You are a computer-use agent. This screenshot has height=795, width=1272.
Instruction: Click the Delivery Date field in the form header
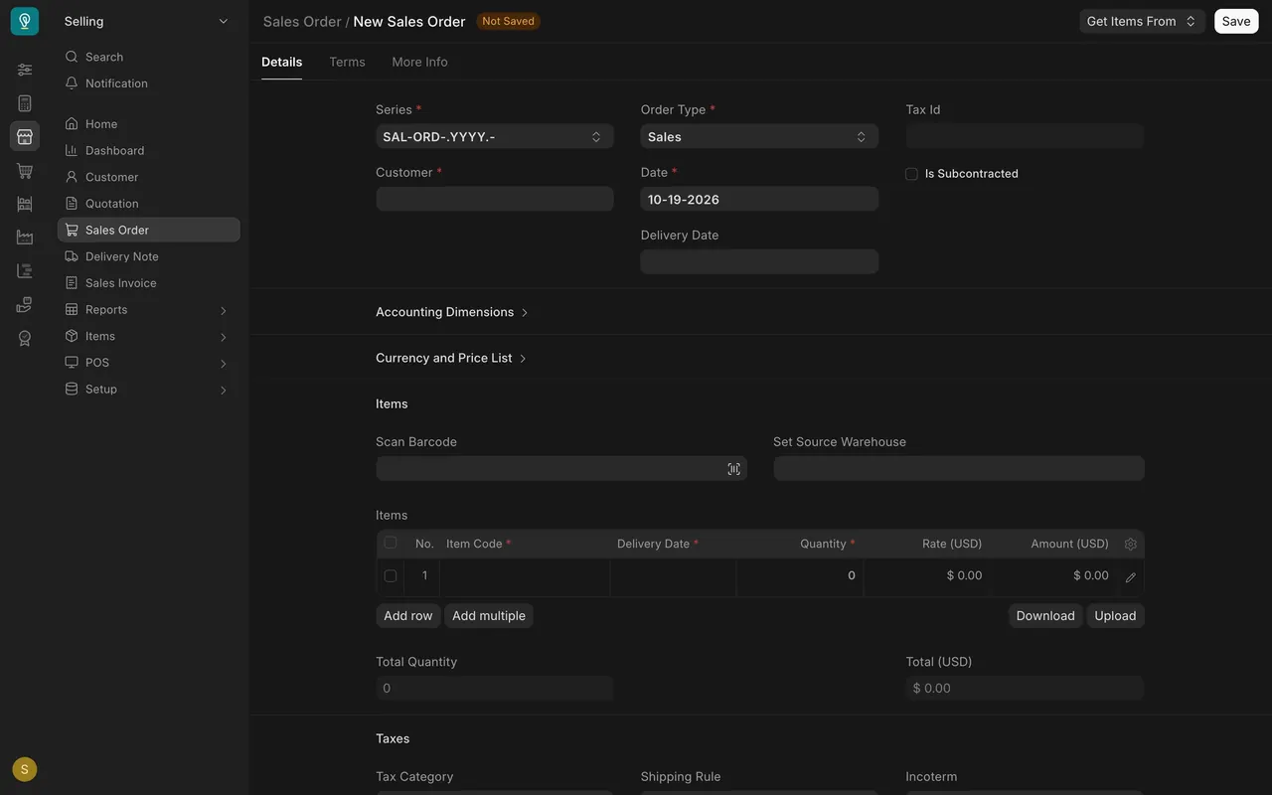(x=759, y=261)
